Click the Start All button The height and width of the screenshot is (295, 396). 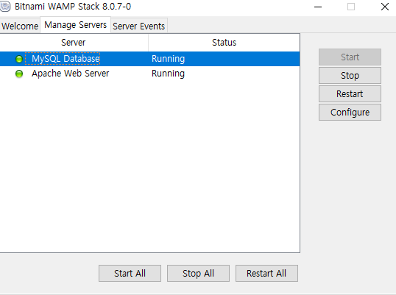click(130, 273)
